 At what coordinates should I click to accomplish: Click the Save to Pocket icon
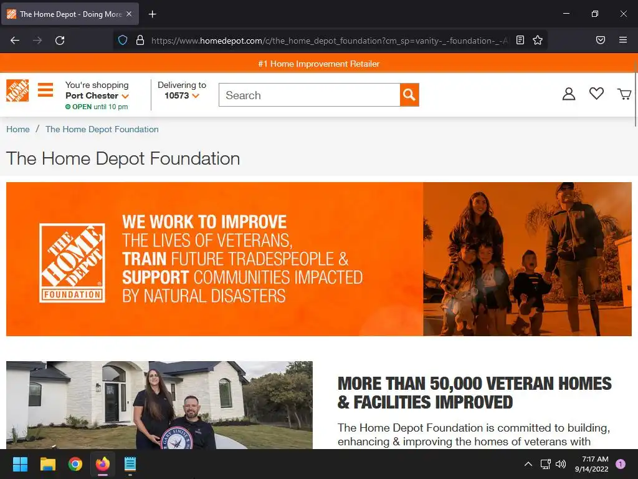point(601,40)
